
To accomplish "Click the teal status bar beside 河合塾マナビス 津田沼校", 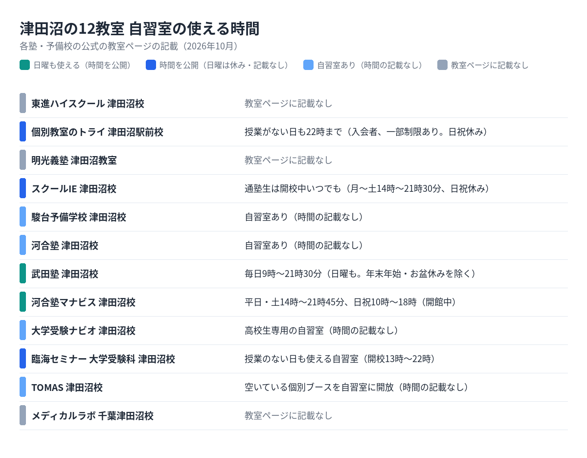I will (23, 302).
